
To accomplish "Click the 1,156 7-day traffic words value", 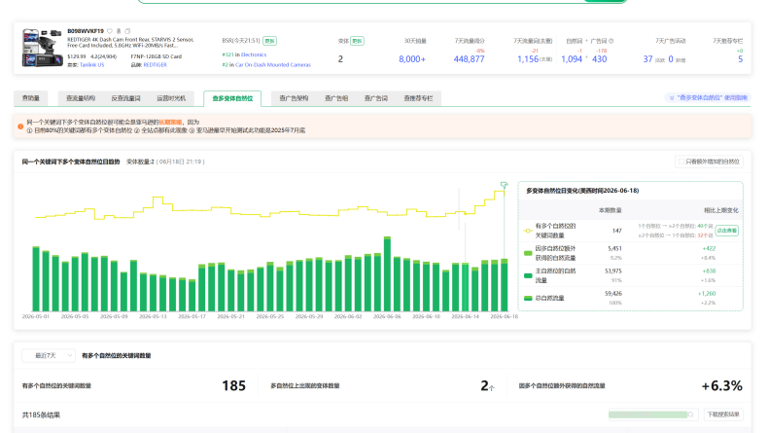I will click(528, 58).
